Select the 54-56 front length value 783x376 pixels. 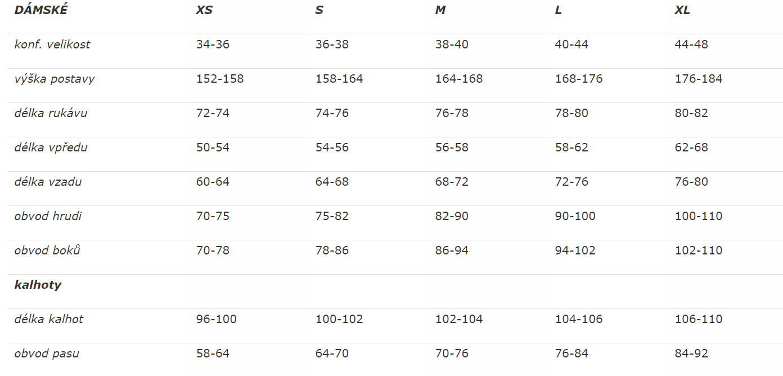point(332,147)
